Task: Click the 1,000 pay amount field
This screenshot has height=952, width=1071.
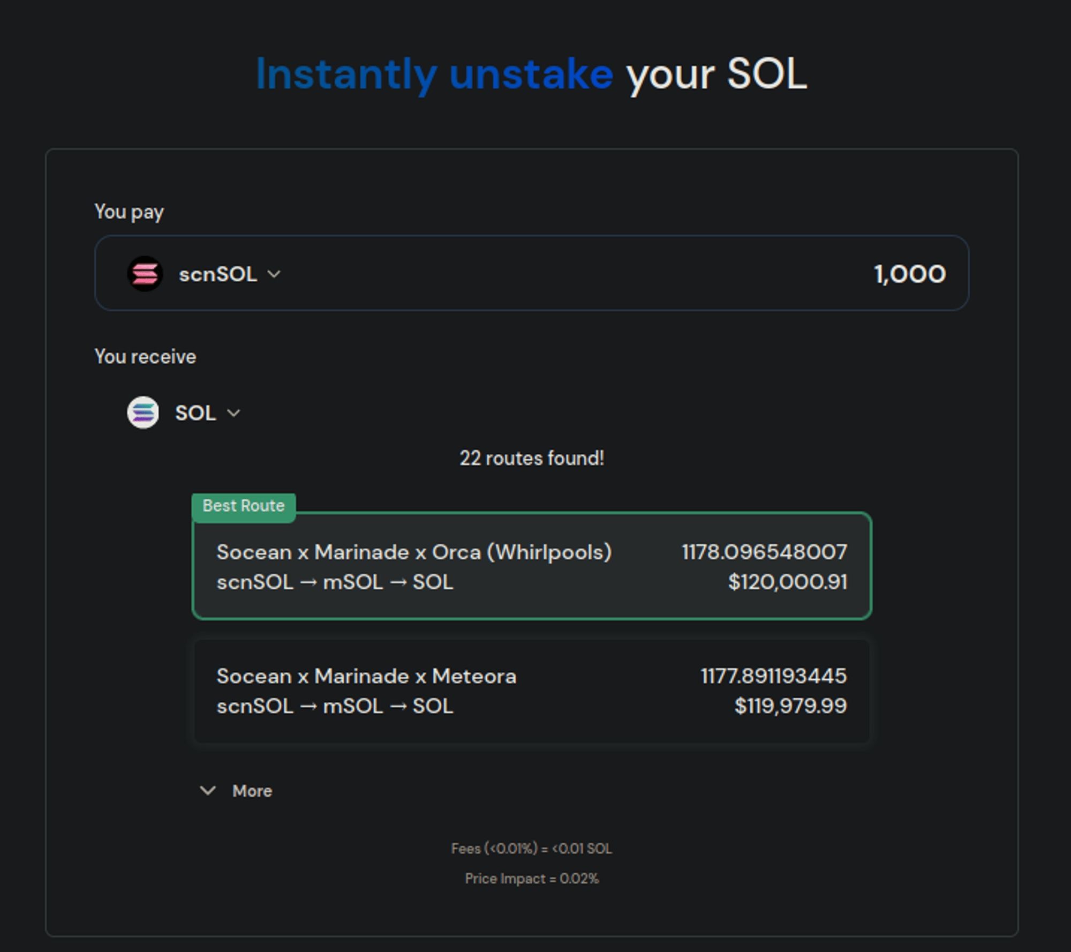Action: coord(909,274)
